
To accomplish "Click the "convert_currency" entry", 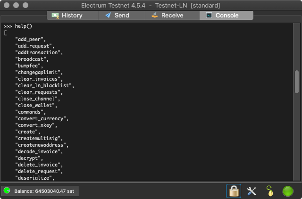I will pos(42,119).
